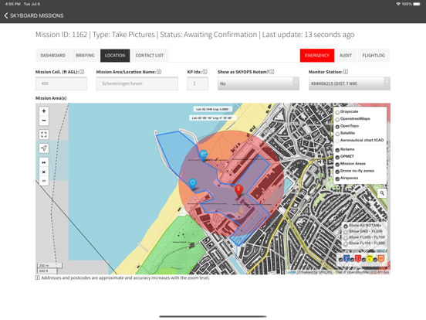Click the upper blue drone marker pin
Image resolution: width=426 pixels, height=320 pixels.
[x=203, y=155]
